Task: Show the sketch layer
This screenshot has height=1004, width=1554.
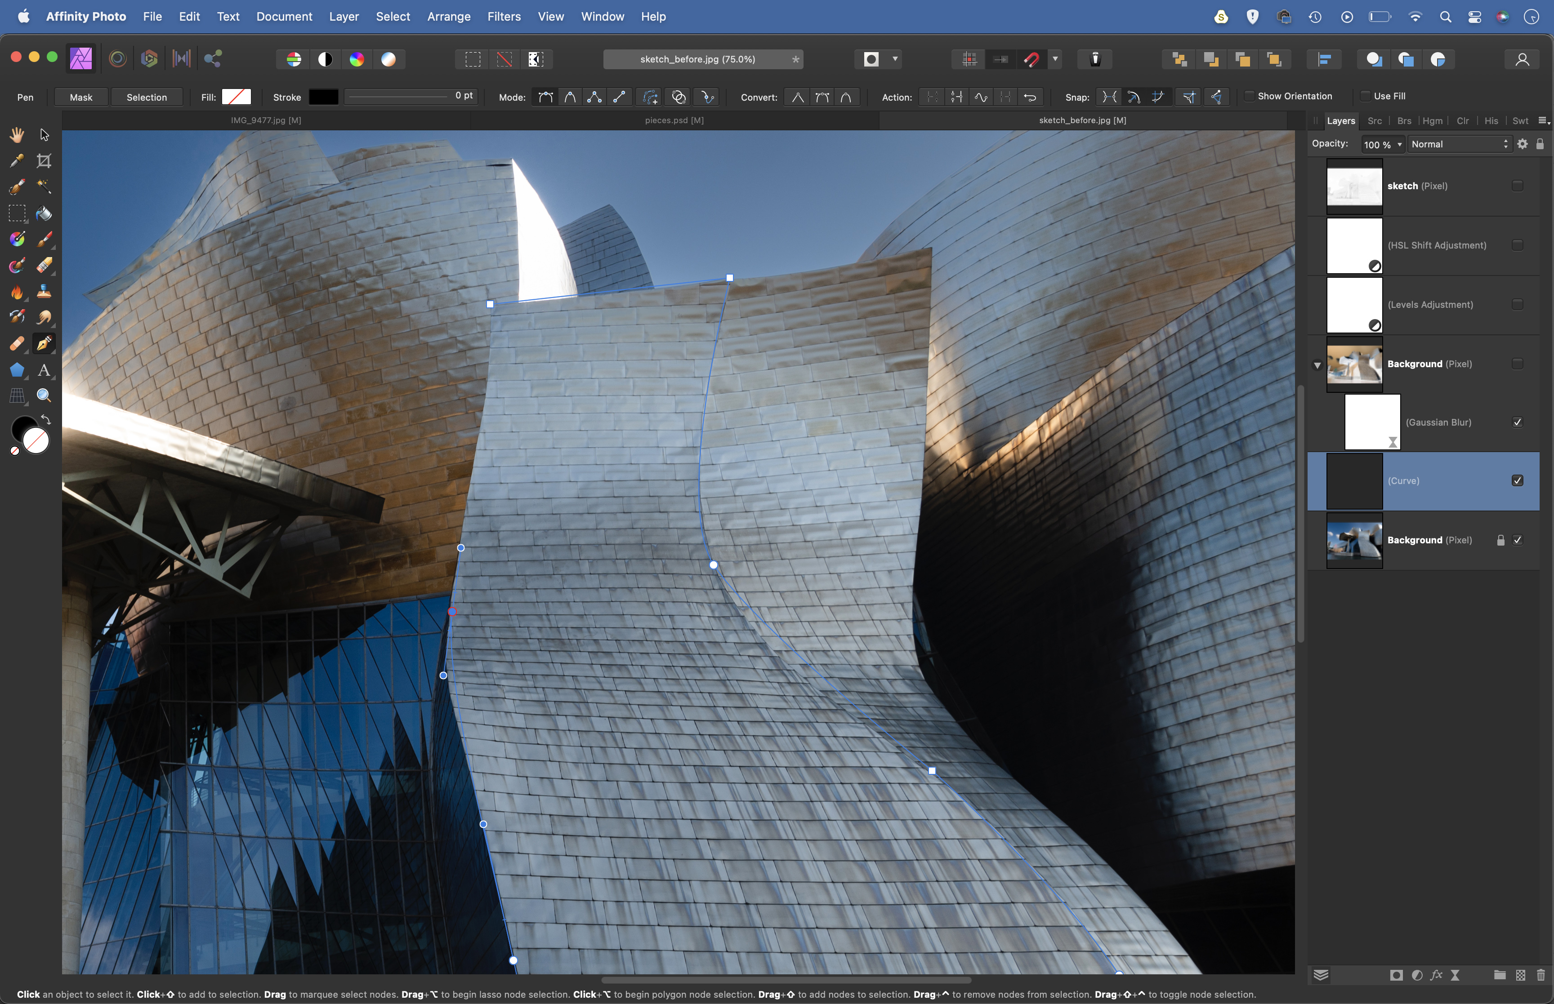Action: [1517, 187]
